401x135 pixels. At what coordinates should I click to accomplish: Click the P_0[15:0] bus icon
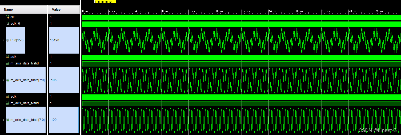coord(8,40)
